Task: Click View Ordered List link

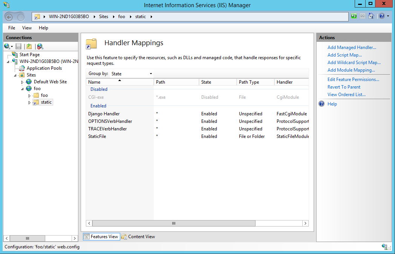Action: (x=346, y=95)
